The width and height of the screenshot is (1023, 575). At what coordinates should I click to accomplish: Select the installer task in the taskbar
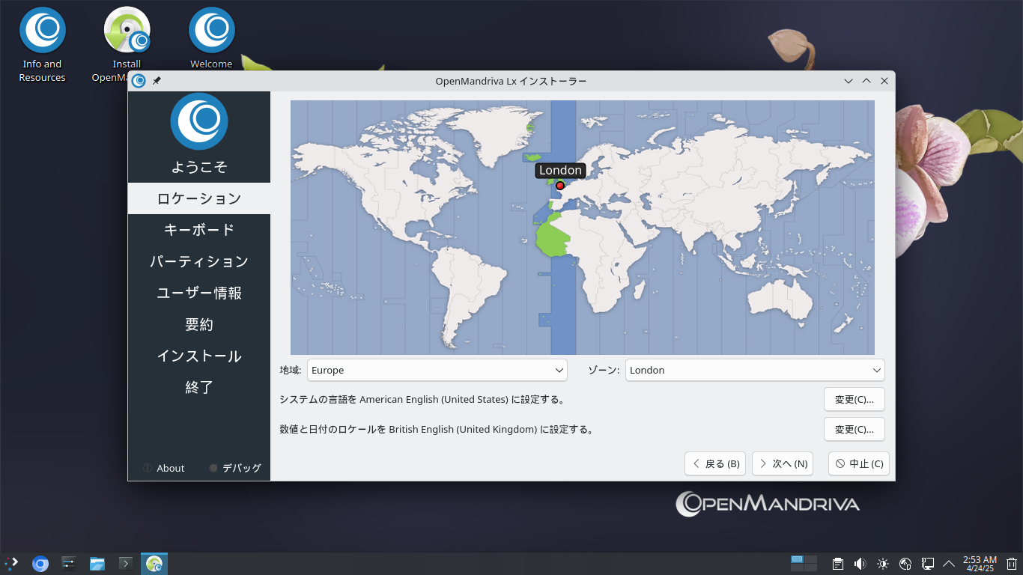[x=154, y=563]
